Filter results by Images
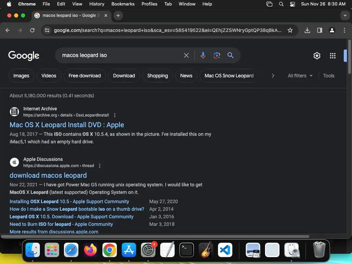This screenshot has height=264, width=352. pyautogui.click(x=21, y=76)
